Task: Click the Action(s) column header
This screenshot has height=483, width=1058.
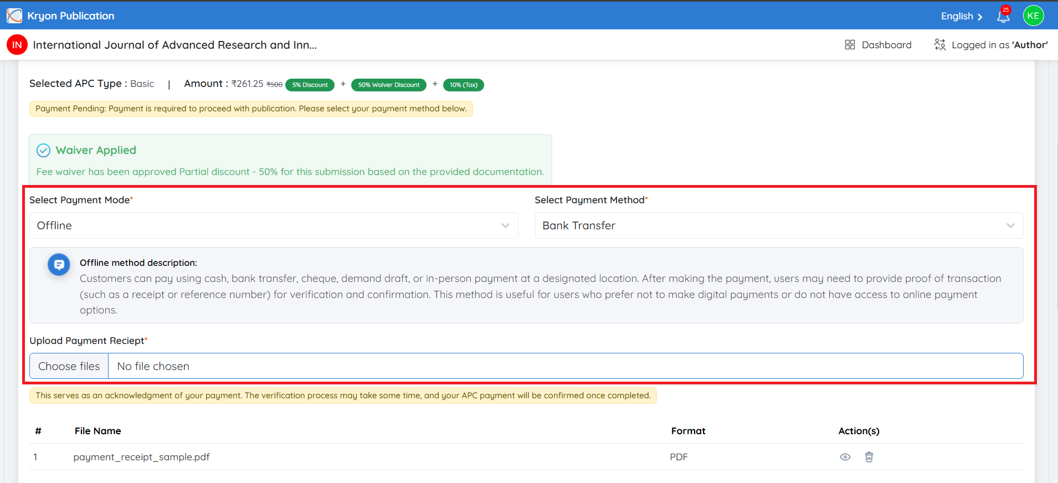Action: [859, 431]
